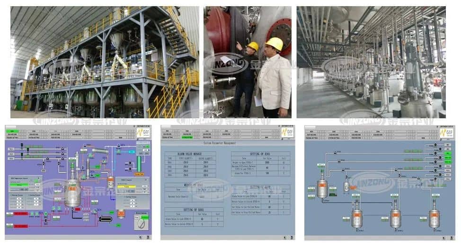Click the small orange-labeled tank in right process screen

346,186
